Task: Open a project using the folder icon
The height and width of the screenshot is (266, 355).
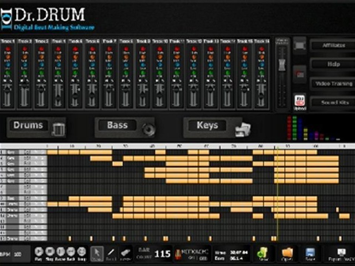Action: tap(287, 253)
